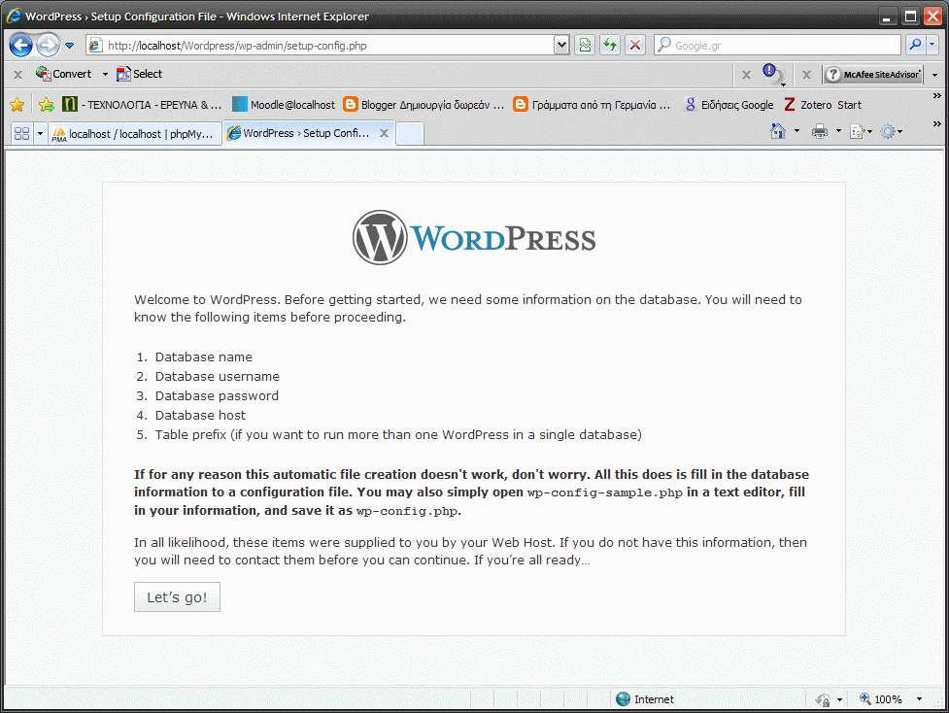Click the Quick Tabs grid icon
This screenshot has width=949, height=713.
point(21,133)
